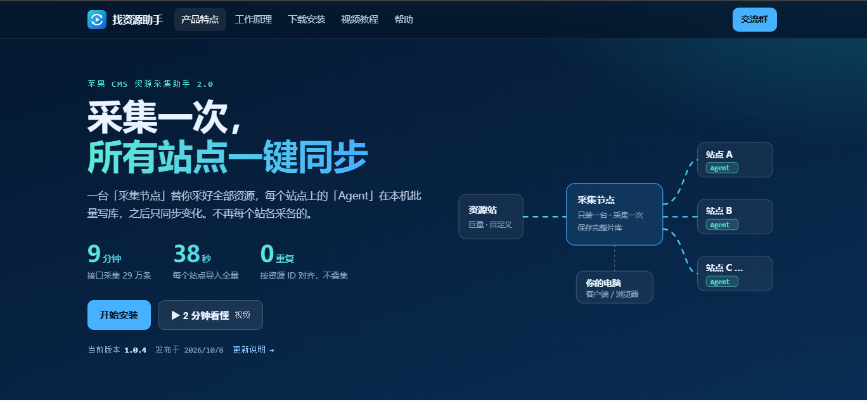Open the 工作原理 nav item
Screen dimensions: 867x402
point(254,20)
